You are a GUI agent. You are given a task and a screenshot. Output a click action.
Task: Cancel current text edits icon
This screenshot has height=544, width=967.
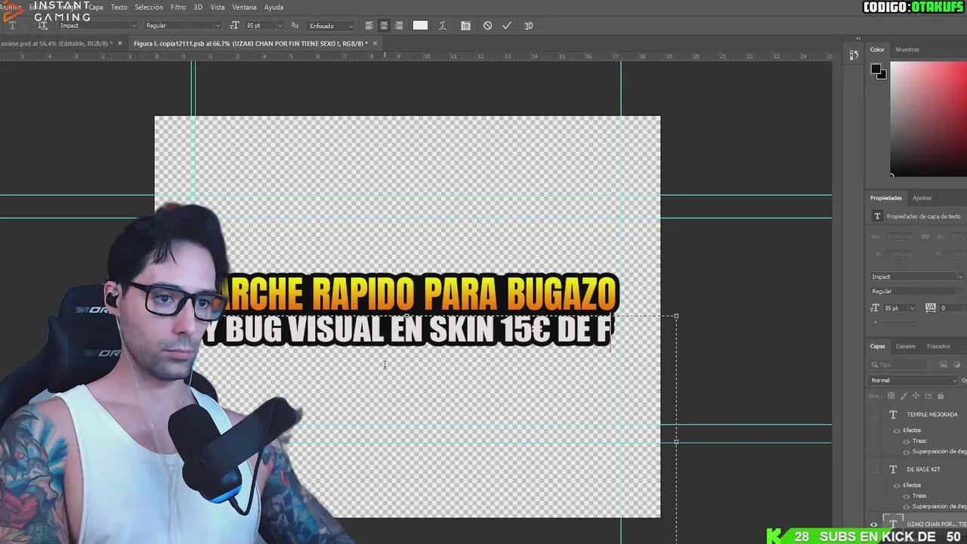[487, 25]
